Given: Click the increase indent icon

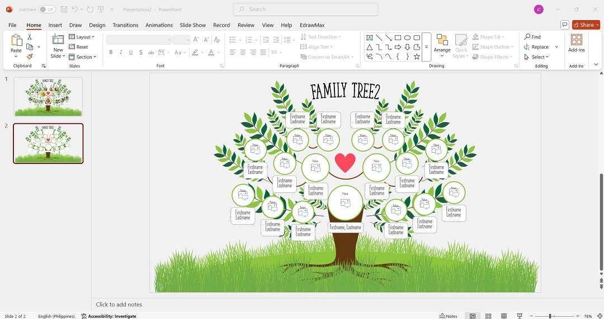Looking at the screenshot, I should pyautogui.click(x=276, y=40).
